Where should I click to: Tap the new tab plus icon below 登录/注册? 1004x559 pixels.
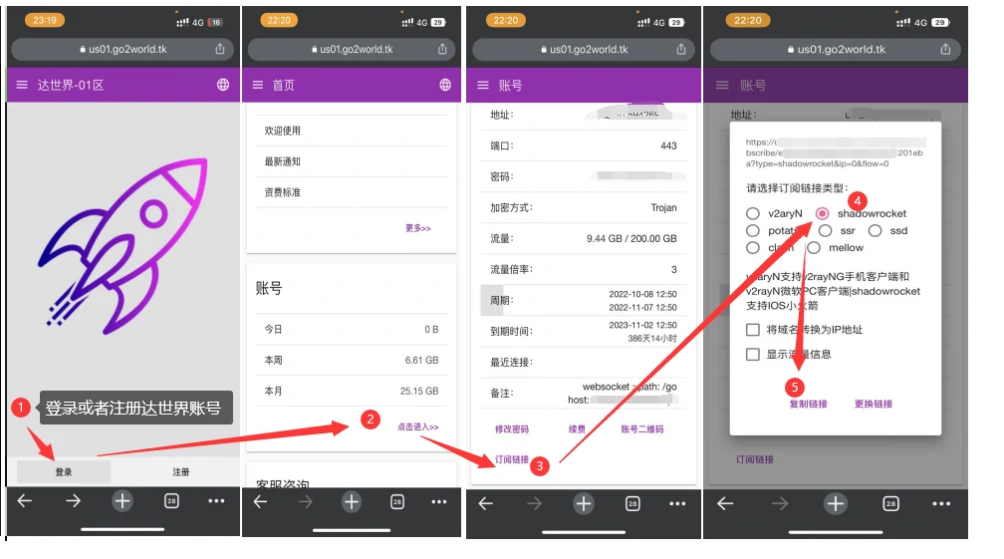122,502
